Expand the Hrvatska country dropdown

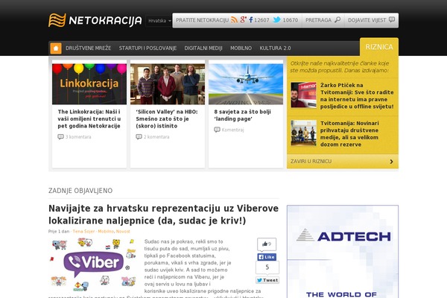pos(159,21)
